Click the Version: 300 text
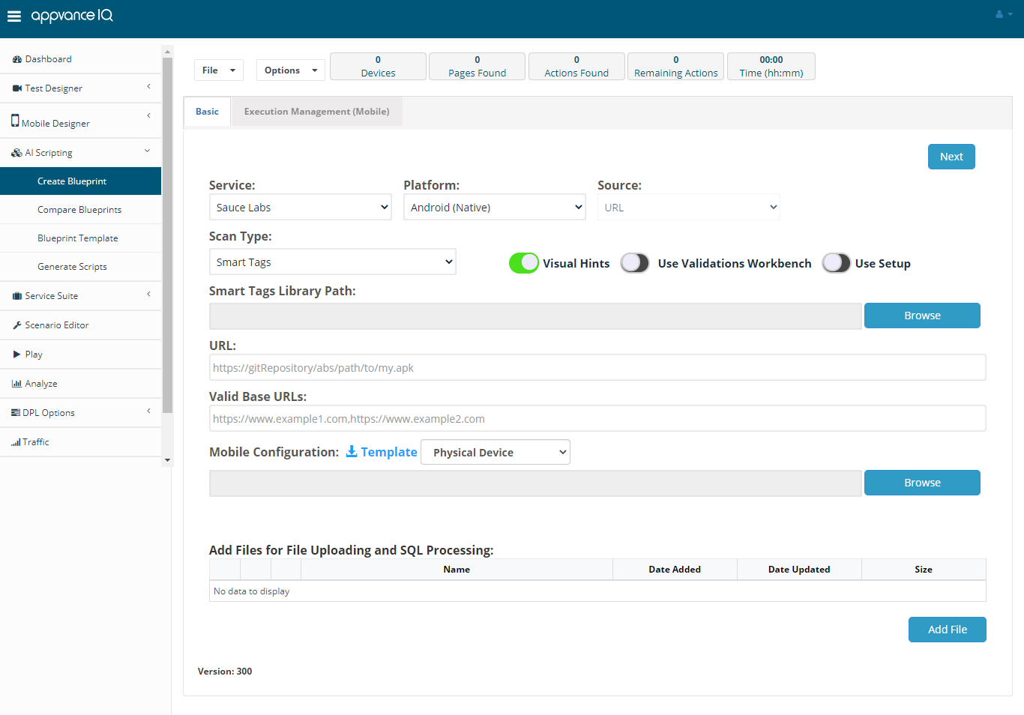1024x715 pixels. [225, 672]
